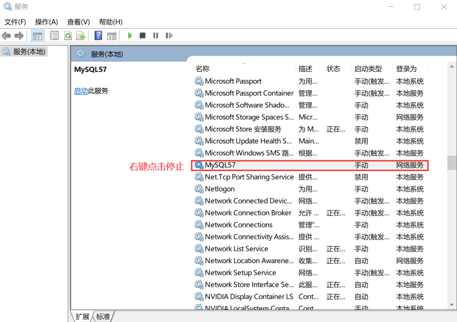
Task: Toggle the show/hide console tree icon
Action: 37,36
